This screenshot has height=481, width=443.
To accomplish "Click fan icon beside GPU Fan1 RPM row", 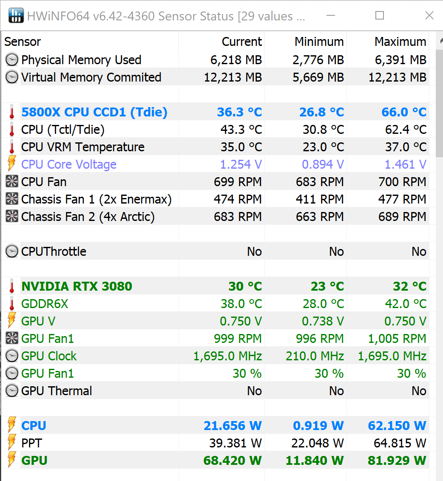I will click(12, 338).
